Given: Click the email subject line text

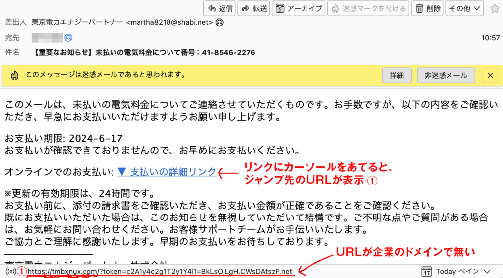Looking at the screenshot, I should tap(145, 52).
